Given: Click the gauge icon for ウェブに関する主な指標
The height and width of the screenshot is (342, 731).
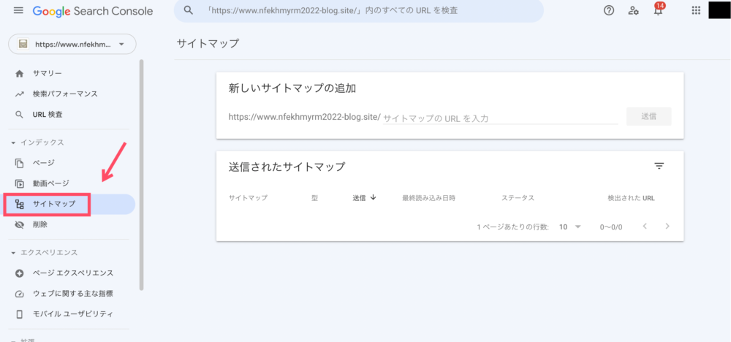Looking at the screenshot, I should point(19,294).
